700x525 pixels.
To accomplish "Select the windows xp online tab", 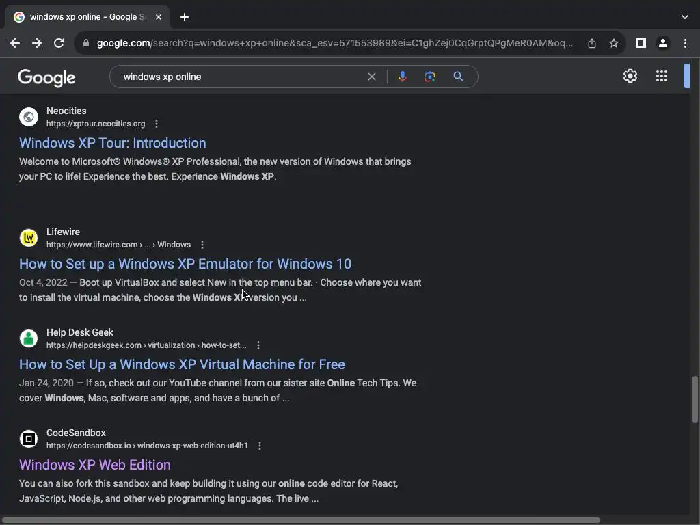I will tap(87, 17).
